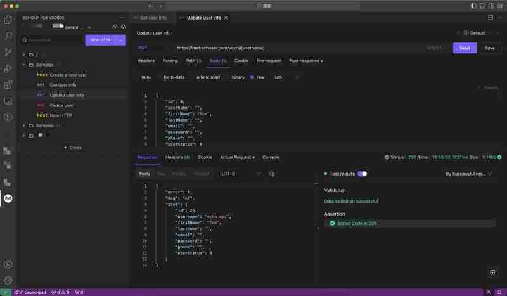The width and height of the screenshot is (507, 296).
Task: Open the UTF-8 encoding dropdown
Action: pos(241,174)
